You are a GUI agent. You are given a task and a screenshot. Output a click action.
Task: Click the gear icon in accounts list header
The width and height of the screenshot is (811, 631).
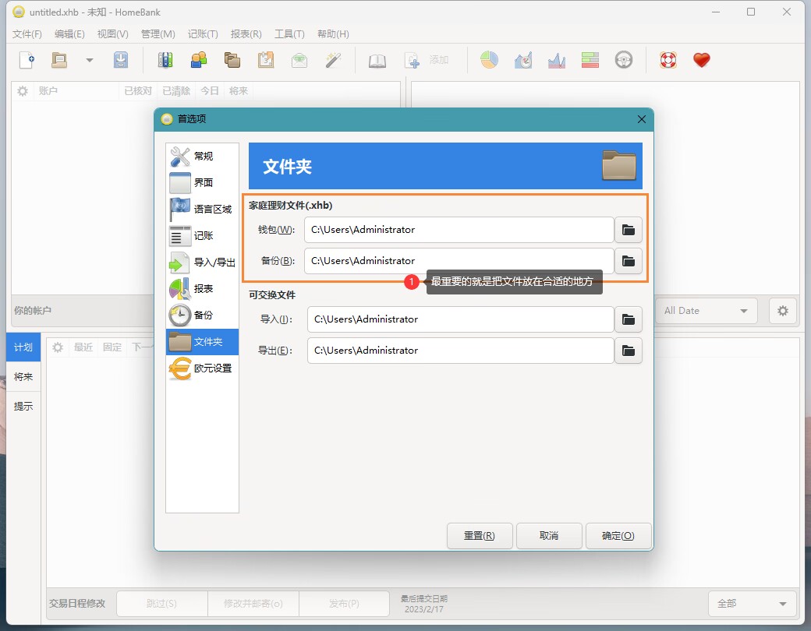click(23, 91)
